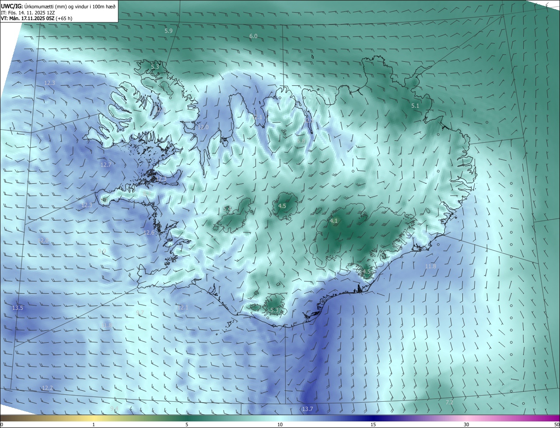Click the 4.1 value label on the glacier
The width and height of the screenshot is (560, 428).
334,221
